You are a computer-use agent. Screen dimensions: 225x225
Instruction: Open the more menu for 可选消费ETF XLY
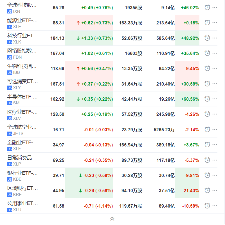pyautogui.click(x=215, y=83)
